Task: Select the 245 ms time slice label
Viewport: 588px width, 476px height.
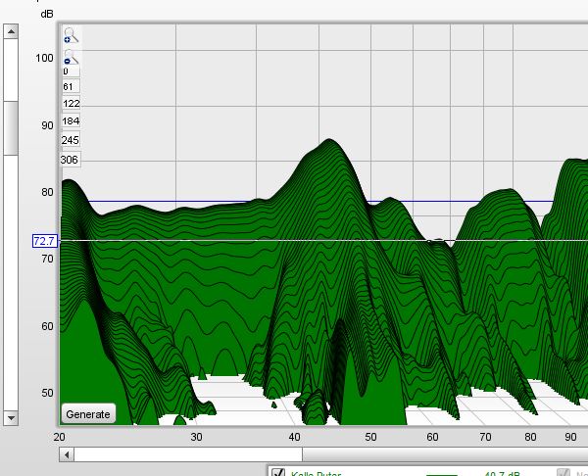Action: (x=71, y=140)
